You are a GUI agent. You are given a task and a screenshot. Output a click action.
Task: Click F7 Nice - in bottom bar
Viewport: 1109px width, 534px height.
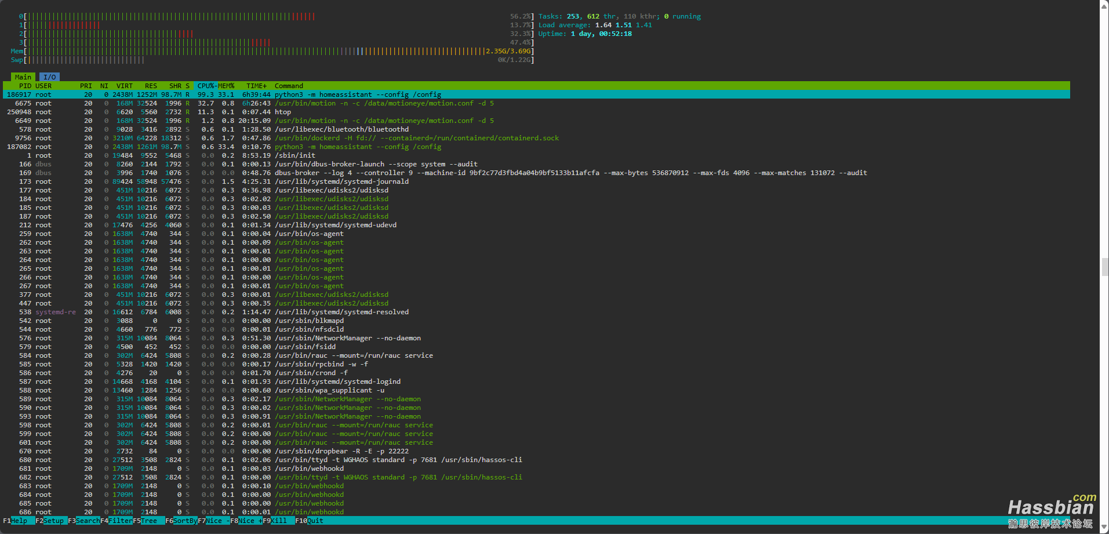point(213,521)
